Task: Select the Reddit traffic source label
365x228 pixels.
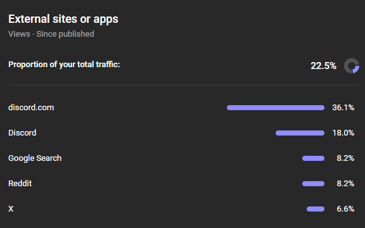Action: pyautogui.click(x=20, y=184)
